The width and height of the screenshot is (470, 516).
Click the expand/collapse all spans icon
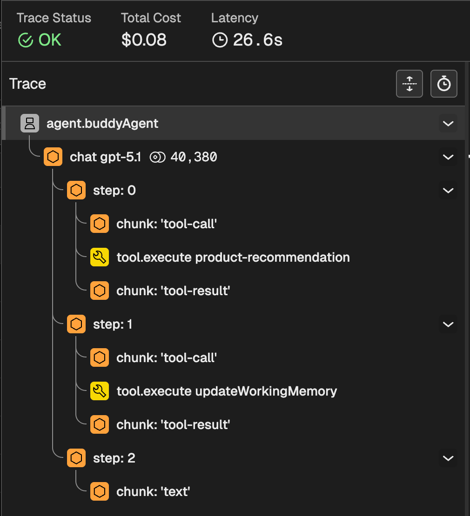point(409,84)
